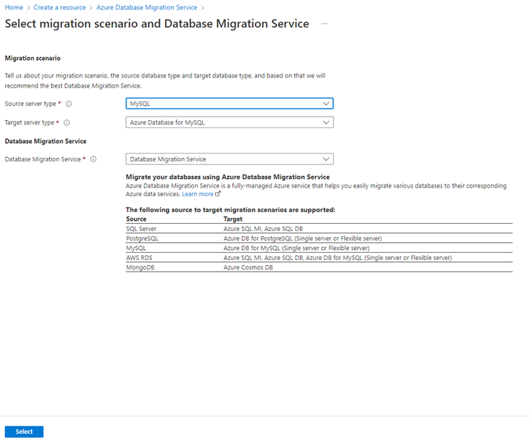Click chevron arrow in Source server type dropdown
Screen dimensions: 531x441
(326, 104)
